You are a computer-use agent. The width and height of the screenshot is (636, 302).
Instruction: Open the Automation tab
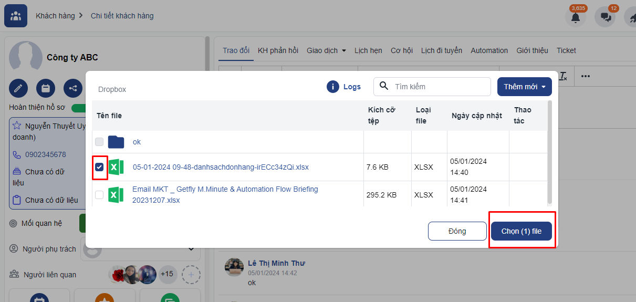click(x=489, y=50)
